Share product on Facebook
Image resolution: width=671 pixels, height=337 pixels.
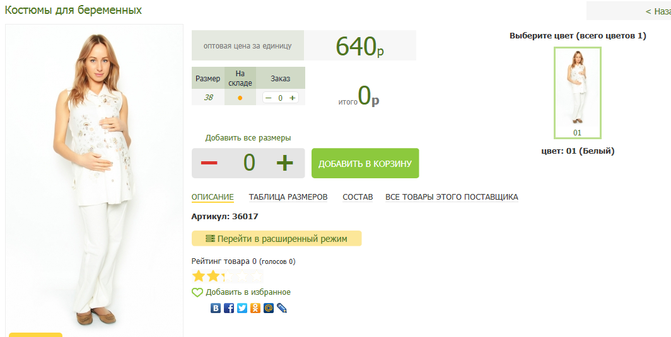point(229,308)
